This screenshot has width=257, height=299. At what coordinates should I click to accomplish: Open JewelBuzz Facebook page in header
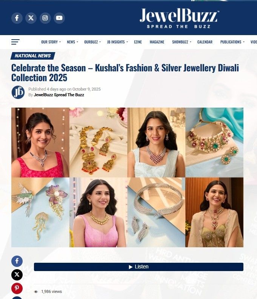coord(17,18)
